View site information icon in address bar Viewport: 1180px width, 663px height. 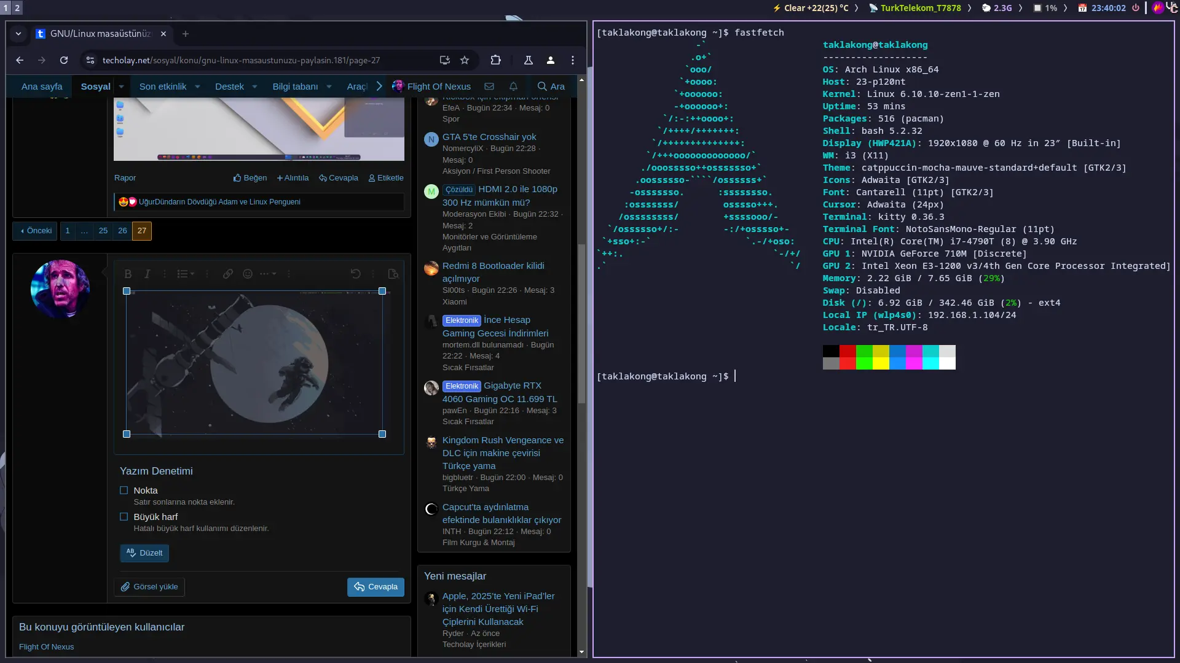pos(90,60)
